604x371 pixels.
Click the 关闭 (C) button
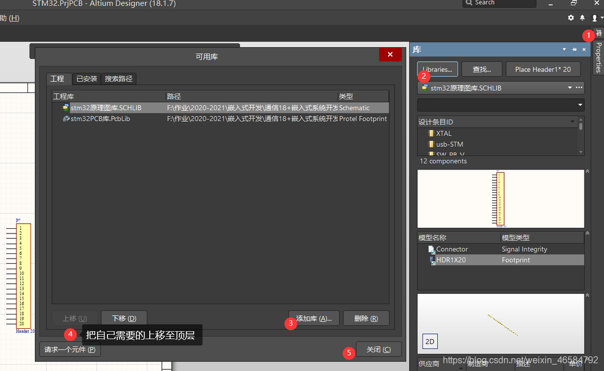coord(379,349)
